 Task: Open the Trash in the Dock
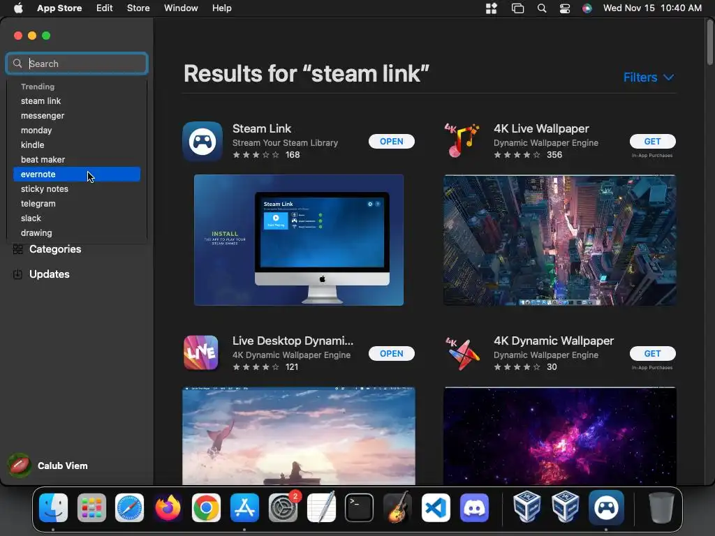[661, 508]
